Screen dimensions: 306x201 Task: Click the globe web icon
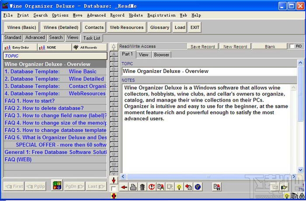coord(198,187)
